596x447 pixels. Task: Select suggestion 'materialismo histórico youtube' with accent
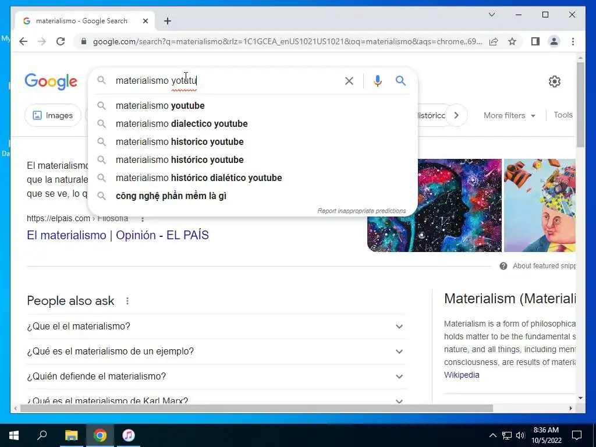(x=253, y=159)
